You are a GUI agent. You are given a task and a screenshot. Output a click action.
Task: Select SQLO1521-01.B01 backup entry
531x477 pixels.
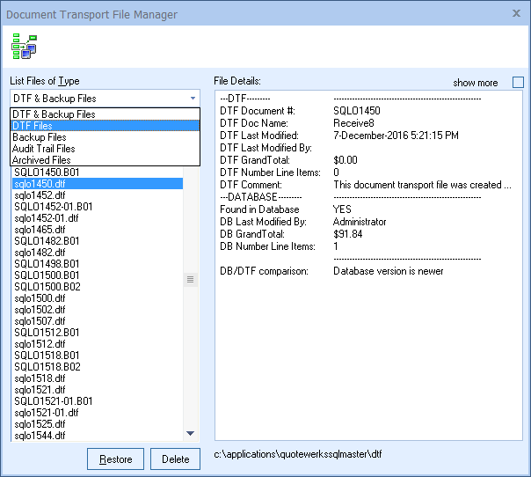tap(54, 401)
